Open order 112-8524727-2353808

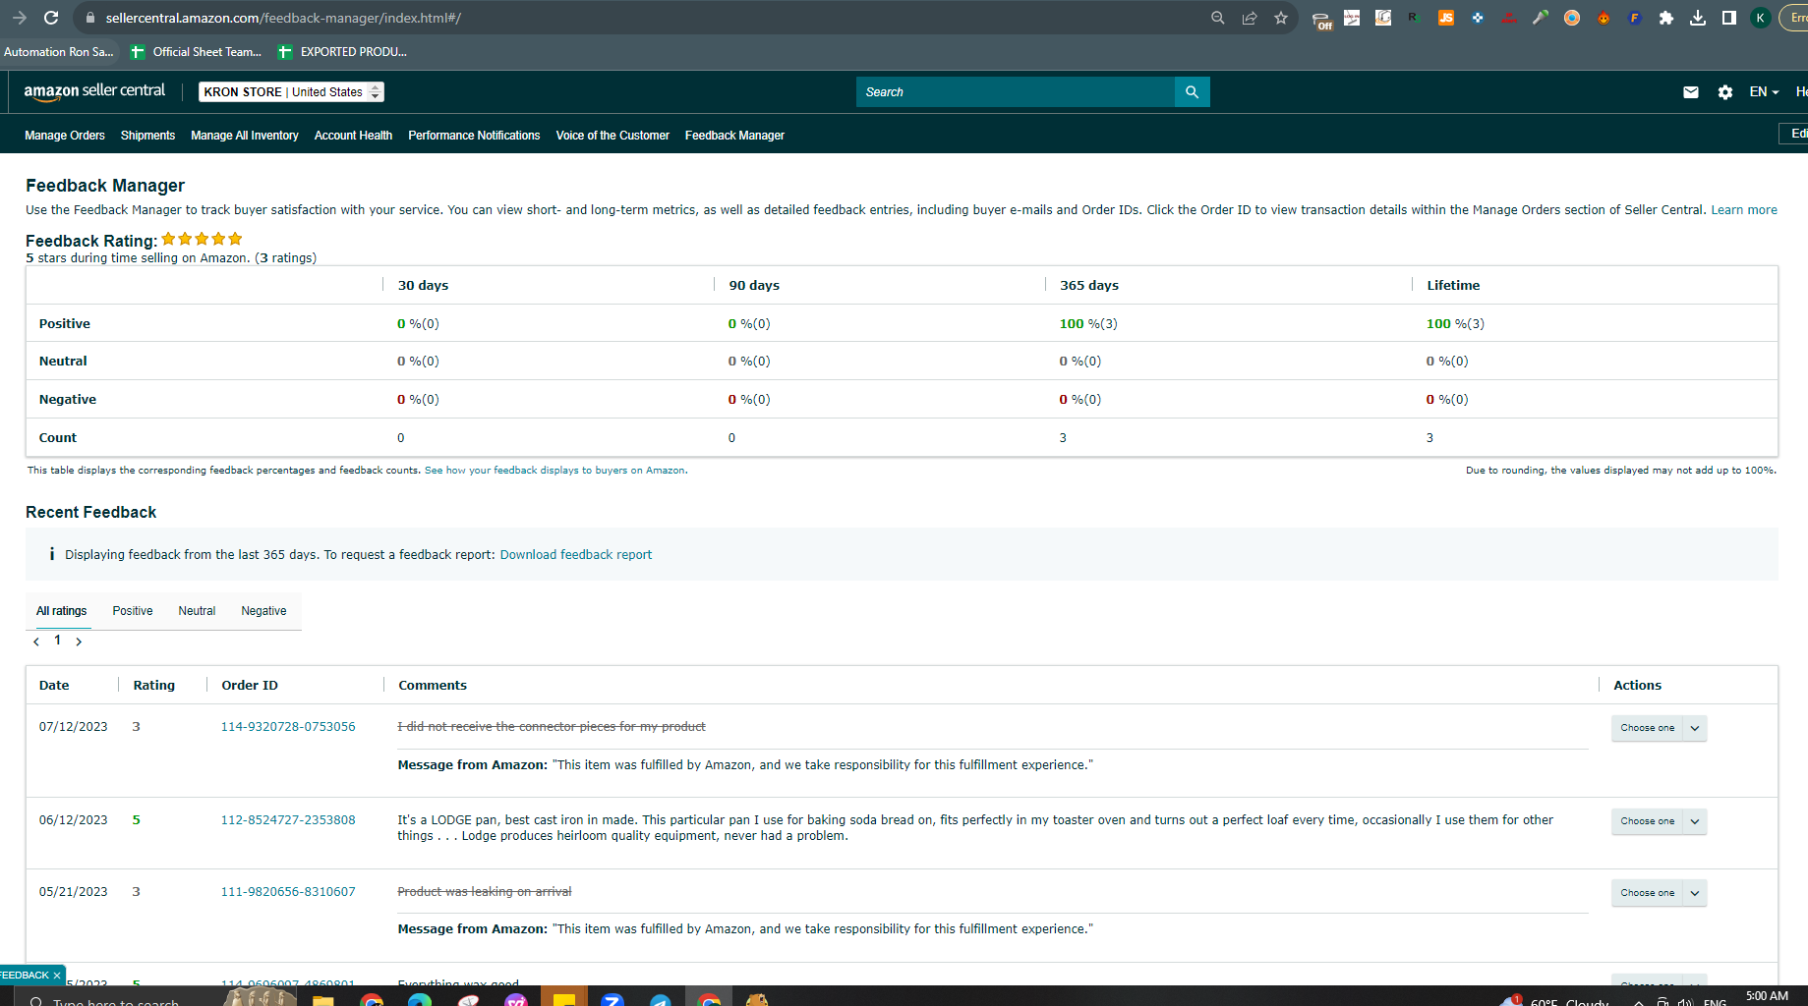pos(288,820)
